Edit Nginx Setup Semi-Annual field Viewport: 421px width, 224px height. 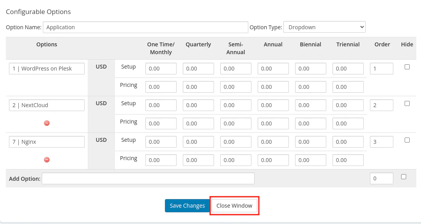(x=236, y=142)
